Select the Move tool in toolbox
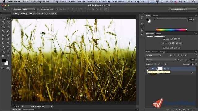198x111 pixels. pyautogui.click(x=8, y=18)
